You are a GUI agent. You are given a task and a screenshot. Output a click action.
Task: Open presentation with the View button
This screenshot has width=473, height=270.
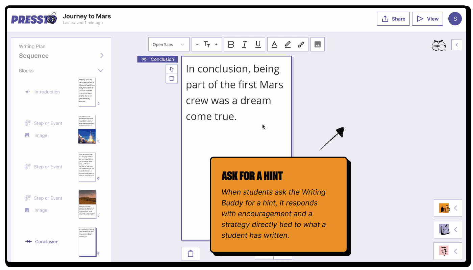[x=427, y=19]
